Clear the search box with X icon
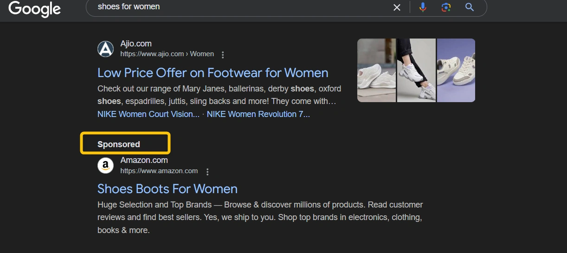The image size is (567, 253). [397, 7]
